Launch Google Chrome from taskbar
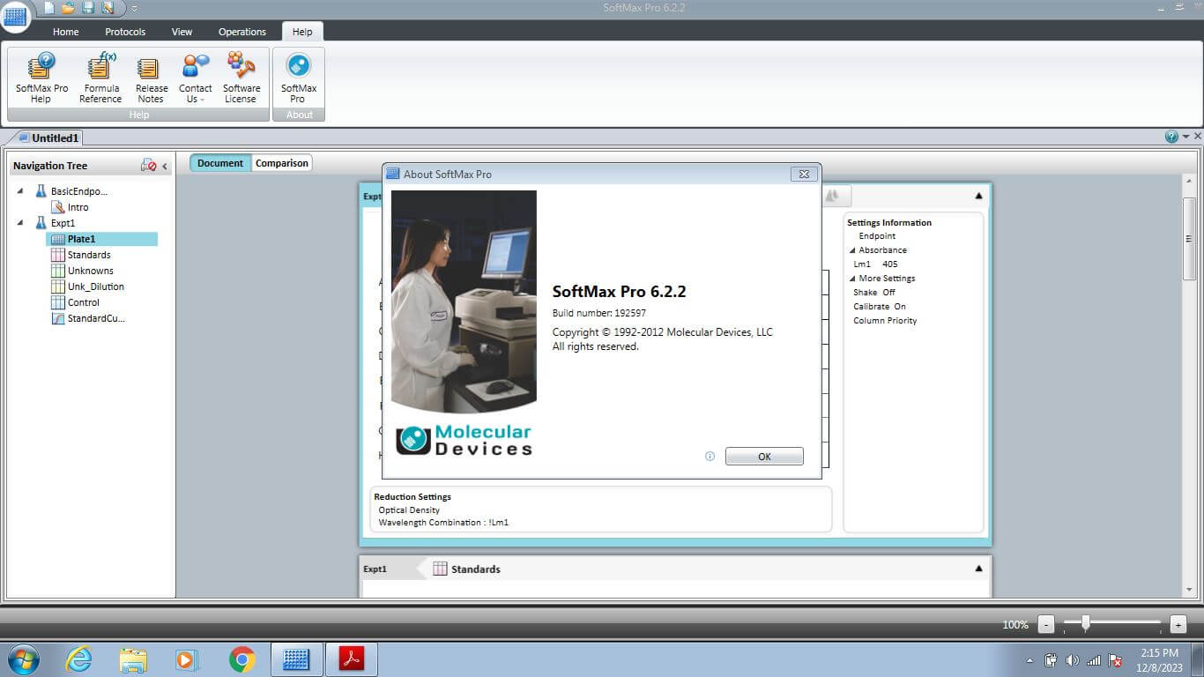The image size is (1204, 677). [x=242, y=659]
